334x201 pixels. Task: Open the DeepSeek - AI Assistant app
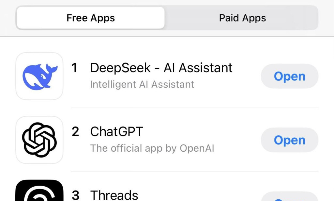point(161,68)
